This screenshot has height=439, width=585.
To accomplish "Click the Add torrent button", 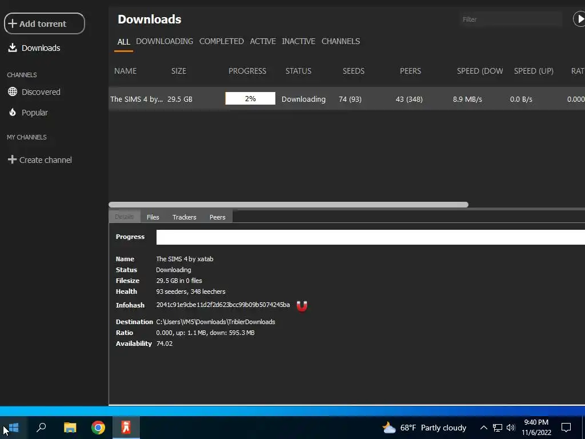I will [x=45, y=23].
